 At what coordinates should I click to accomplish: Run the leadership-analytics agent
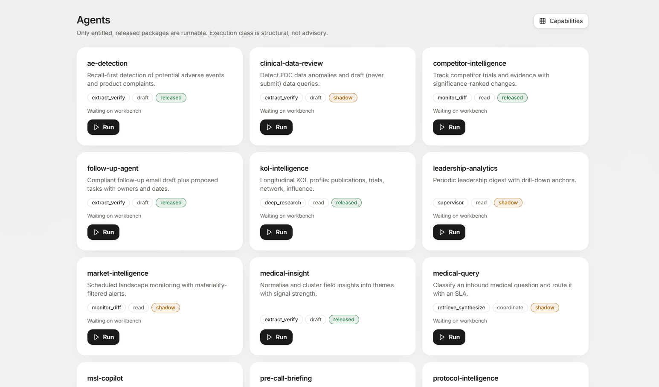[449, 232]
